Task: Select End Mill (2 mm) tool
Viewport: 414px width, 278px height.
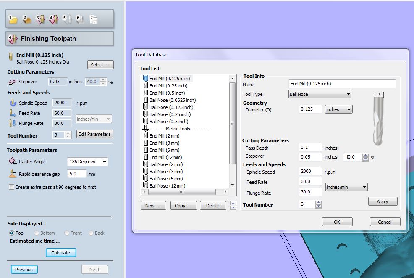Action: click(162, 136)
